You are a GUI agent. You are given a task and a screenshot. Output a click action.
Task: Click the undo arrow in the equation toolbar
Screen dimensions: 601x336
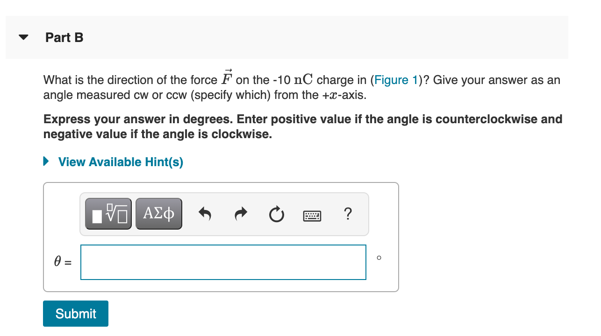pos(205,213)
